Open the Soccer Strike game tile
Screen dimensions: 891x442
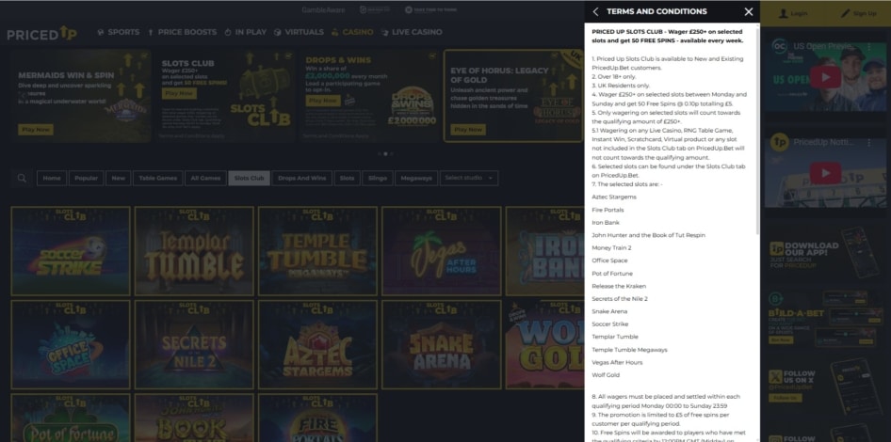point(71,251)
